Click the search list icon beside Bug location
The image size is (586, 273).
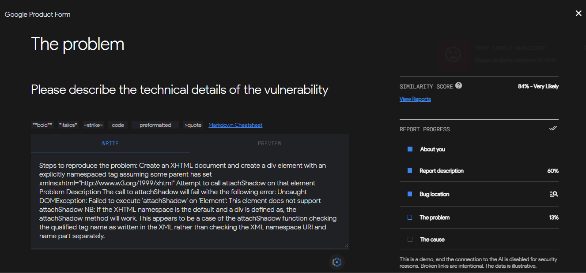click(x=554, y=194)
